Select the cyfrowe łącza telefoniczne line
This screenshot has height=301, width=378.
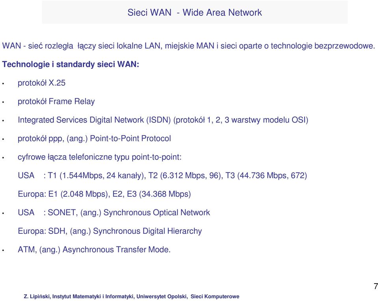100,157
